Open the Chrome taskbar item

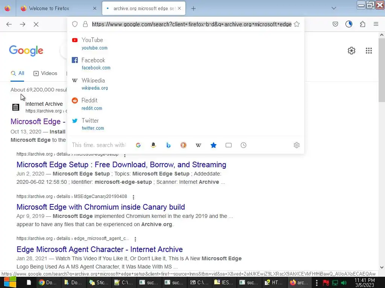click(48, 282)
